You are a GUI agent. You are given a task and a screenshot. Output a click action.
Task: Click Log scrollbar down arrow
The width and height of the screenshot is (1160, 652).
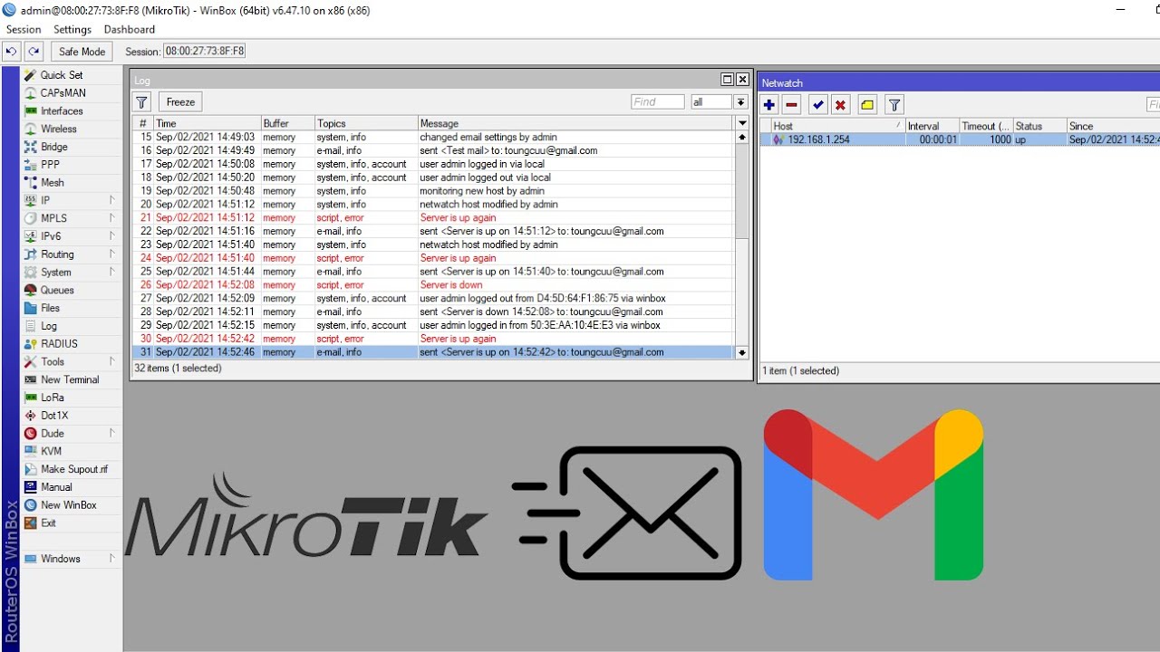tap(742, 352)
